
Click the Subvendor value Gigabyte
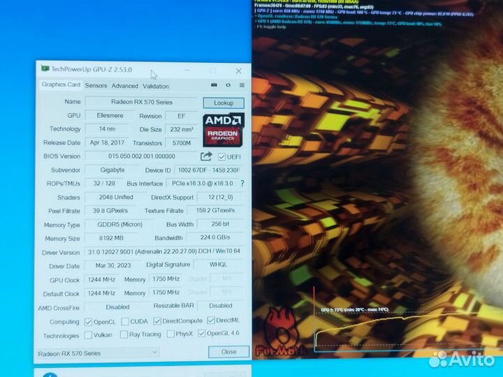coord(112,170)
